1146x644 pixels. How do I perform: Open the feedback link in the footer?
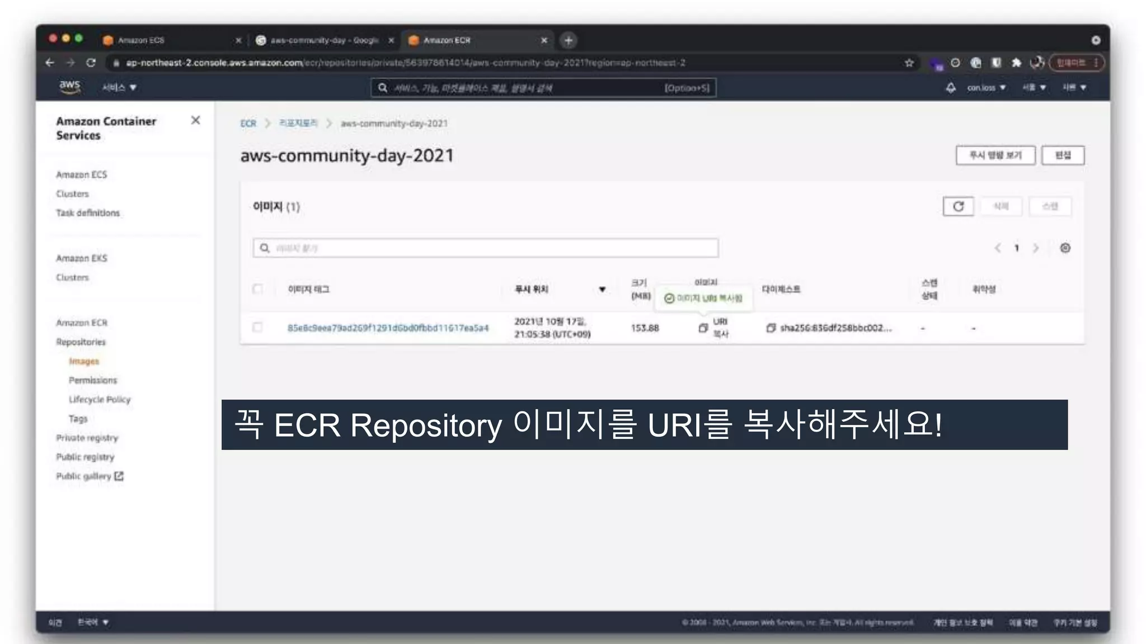tap(55, 622)
